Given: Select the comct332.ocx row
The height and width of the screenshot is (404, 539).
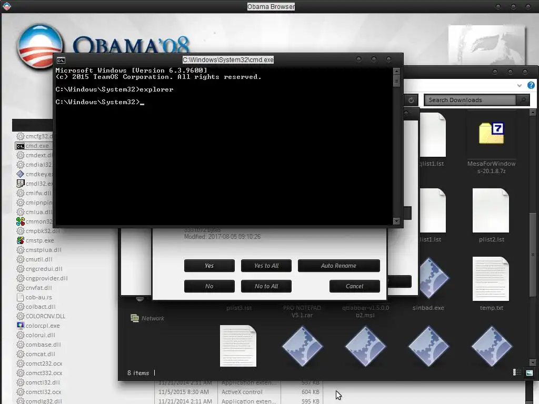Looking at the screenshot, I should [x=39, y=373].
